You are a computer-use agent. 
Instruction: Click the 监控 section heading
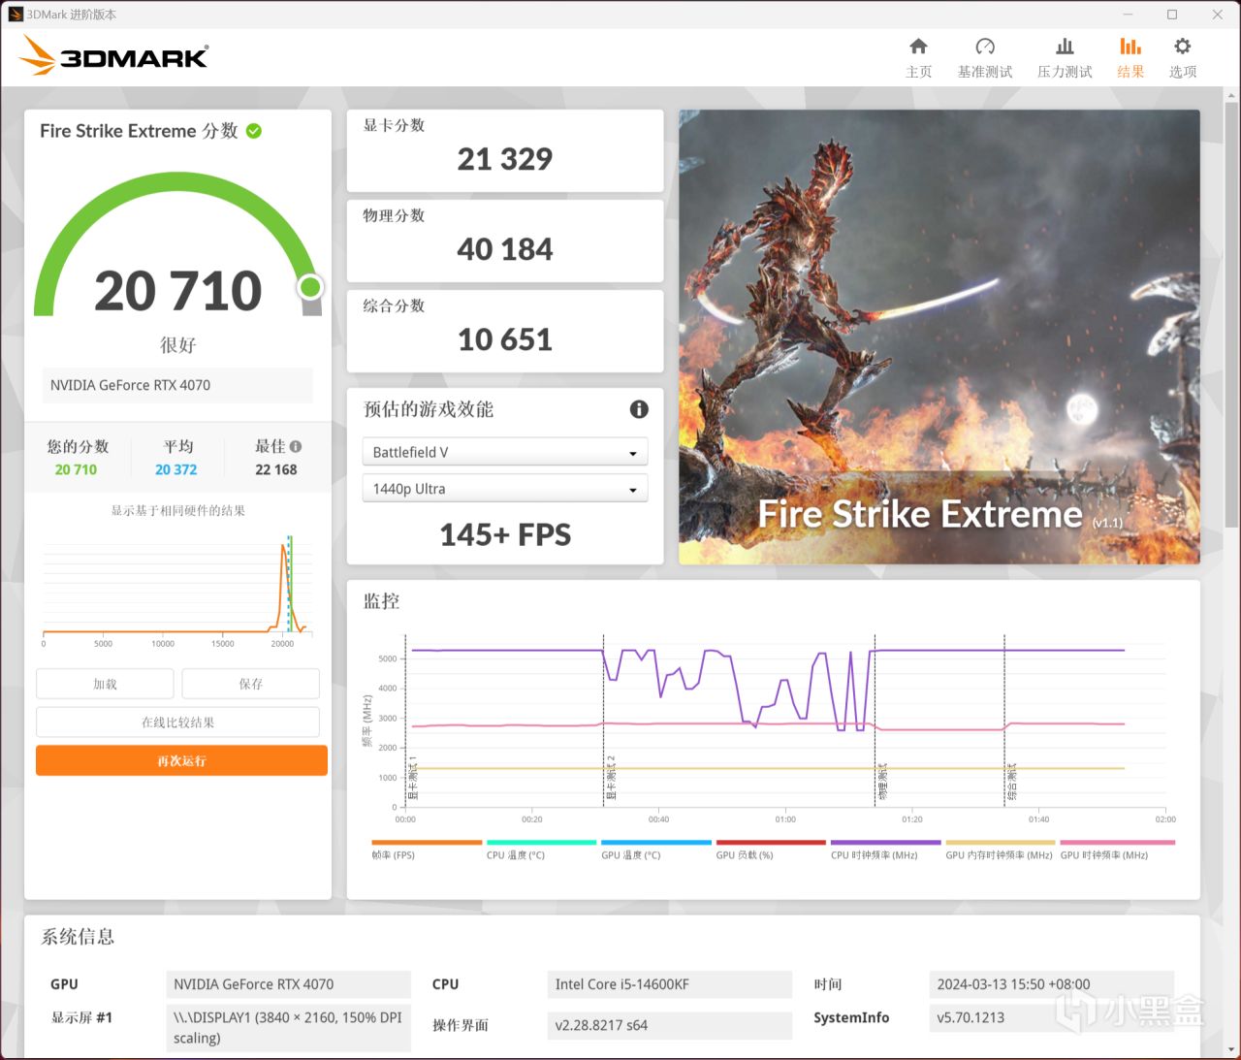[381, 601]
